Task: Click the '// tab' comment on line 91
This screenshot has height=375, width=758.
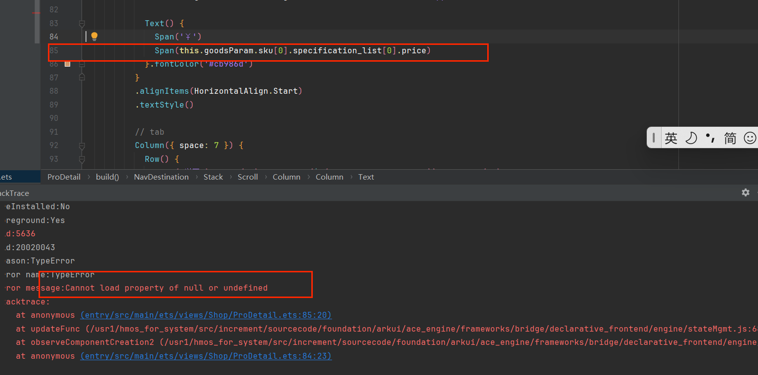Action: click(x=149, y=132)
